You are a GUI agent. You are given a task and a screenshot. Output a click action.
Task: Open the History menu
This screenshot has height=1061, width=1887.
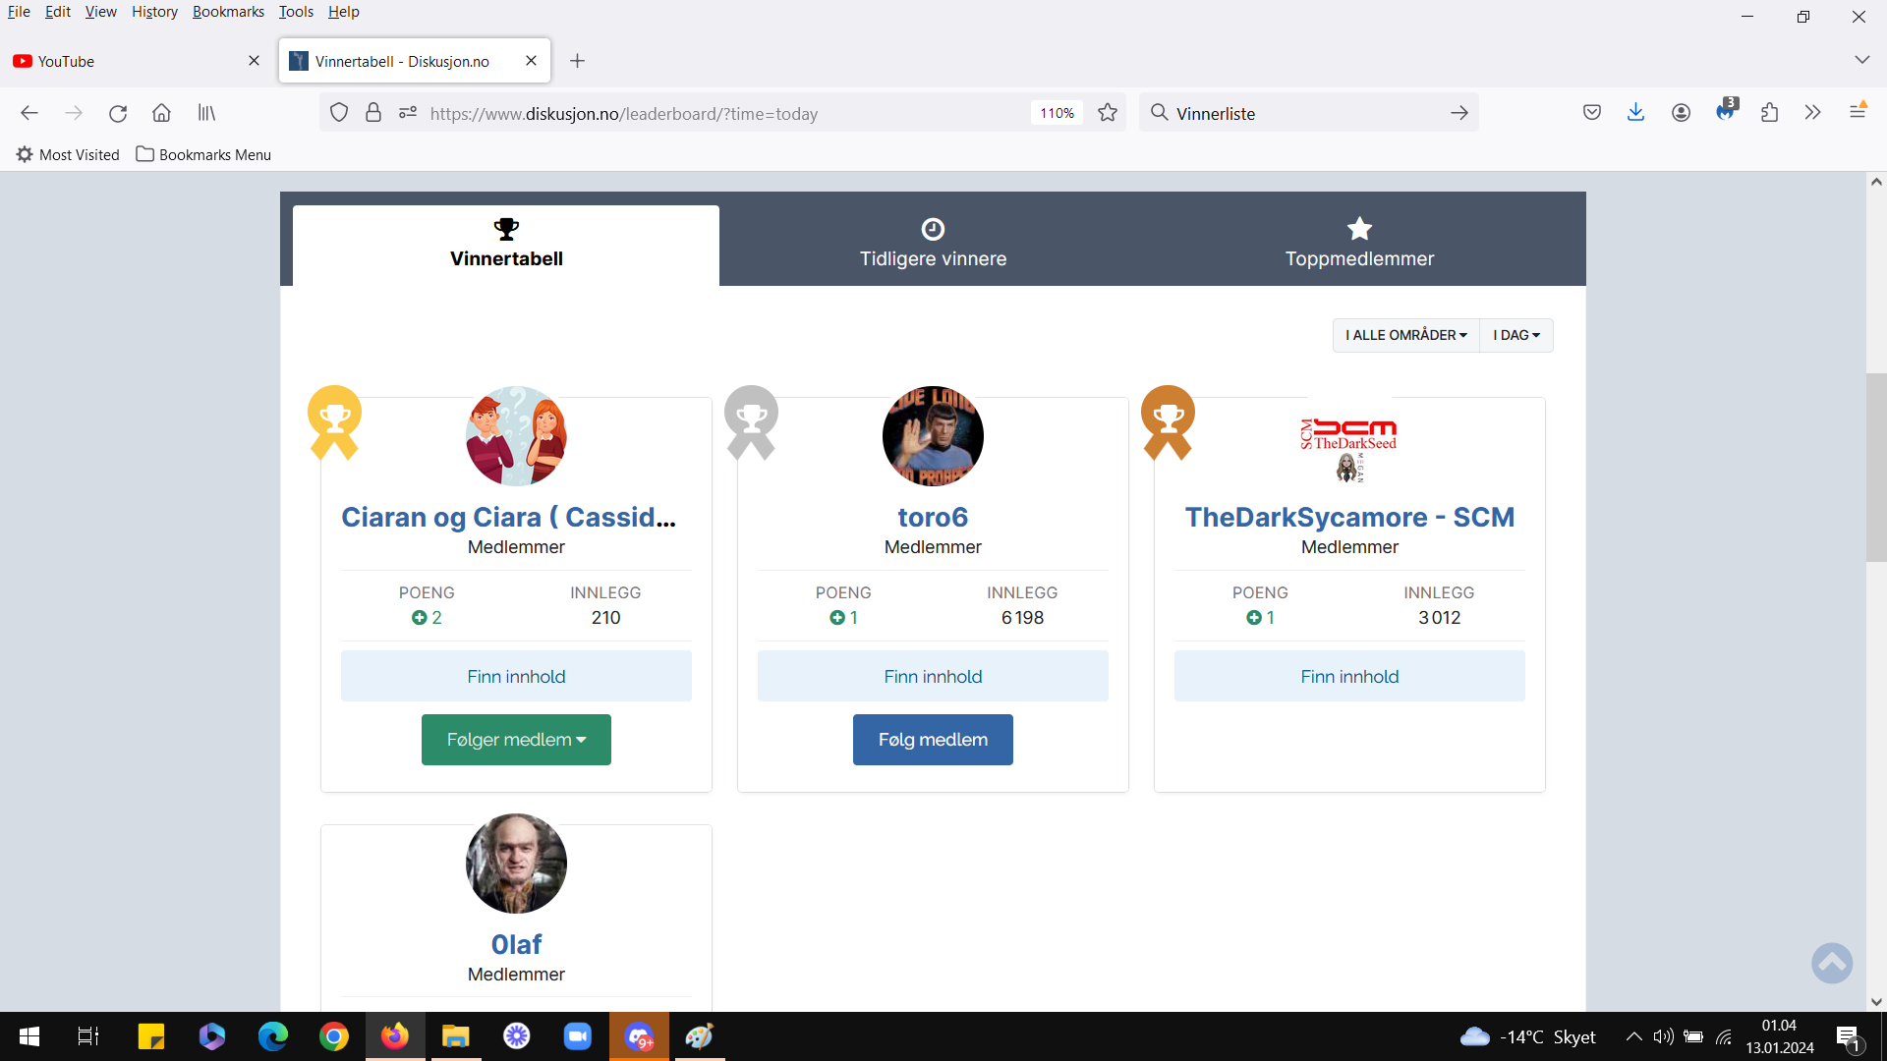[154, 12]
